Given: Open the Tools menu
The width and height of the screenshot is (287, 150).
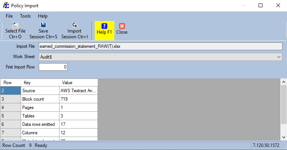Looking at the screenshot, I should pos(25,16).
